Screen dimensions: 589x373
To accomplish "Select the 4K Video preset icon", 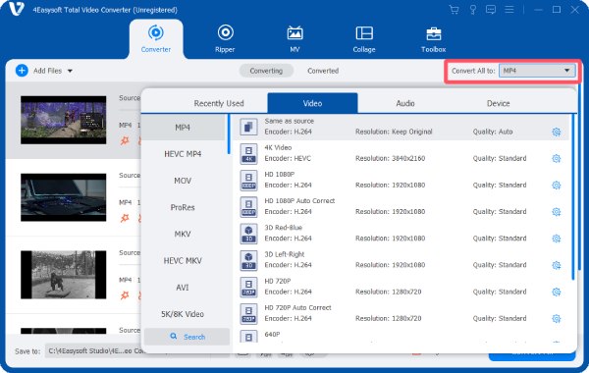I will pos(248,153).
